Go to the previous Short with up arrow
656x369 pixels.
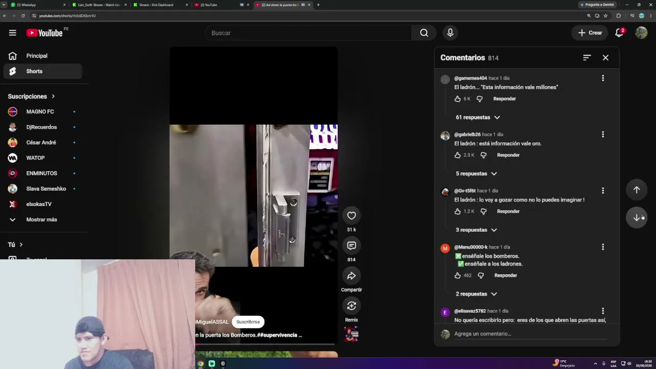click(637, 190)
